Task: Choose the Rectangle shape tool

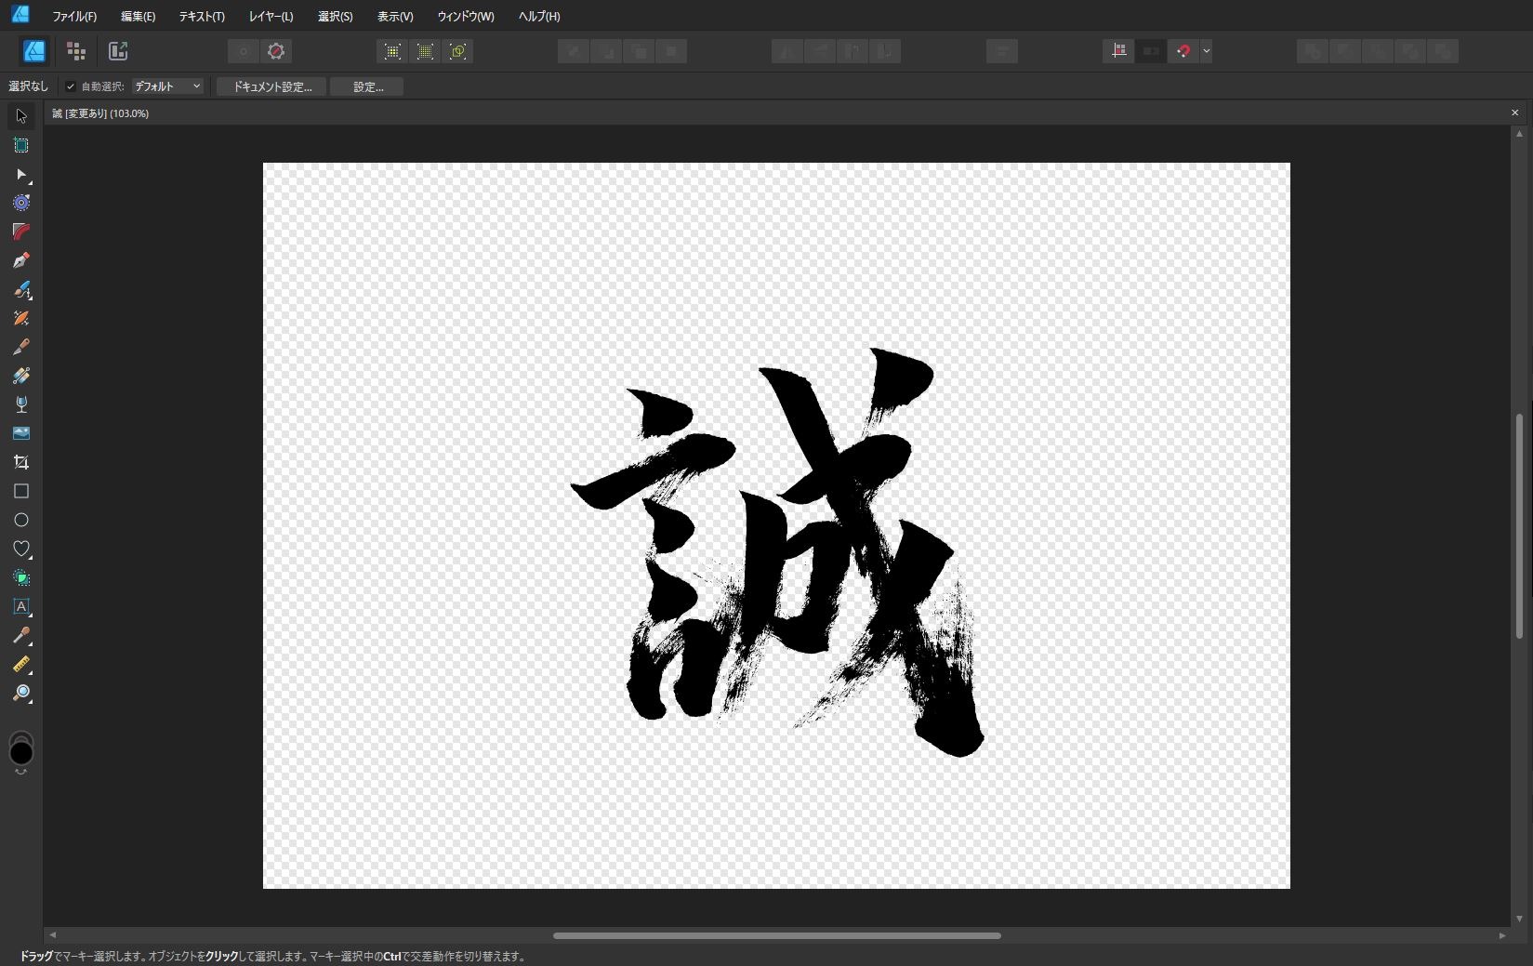Action: coord(20,491)
